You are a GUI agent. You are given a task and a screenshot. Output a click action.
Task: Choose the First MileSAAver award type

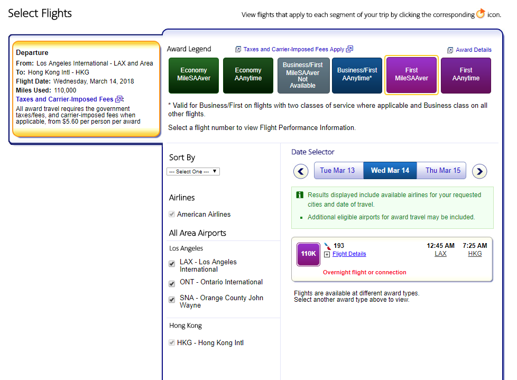[x=411, y=76]
